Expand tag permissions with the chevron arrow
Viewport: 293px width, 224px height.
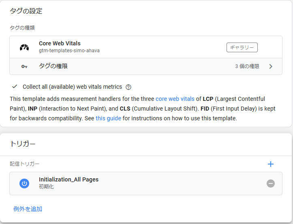point(271,66)
